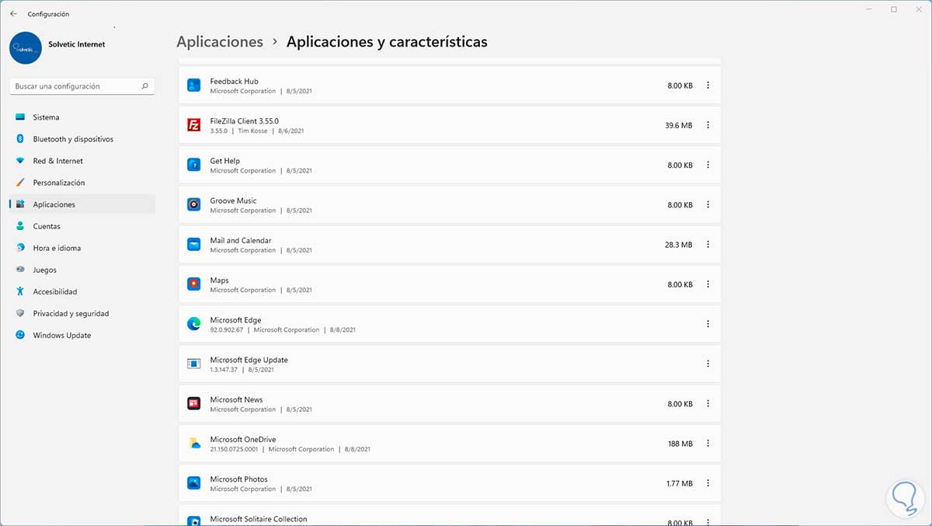Open the three-dot menu for Feedback Hub
Image resolution: width=932 pixels, height=526 pixels.
(708, 85)
